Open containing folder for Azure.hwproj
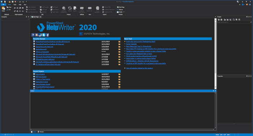 [x=119, y=74]
